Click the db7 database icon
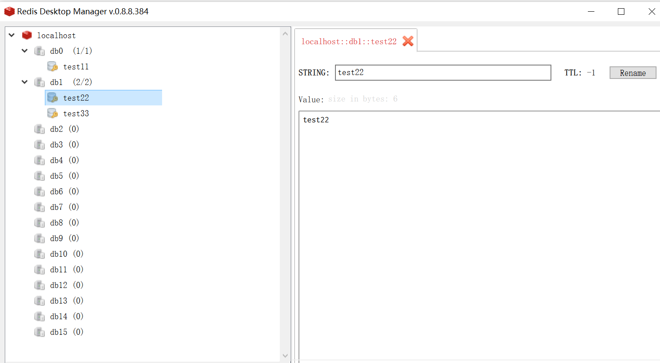660x363 pixels. click(x=40, y=207)
